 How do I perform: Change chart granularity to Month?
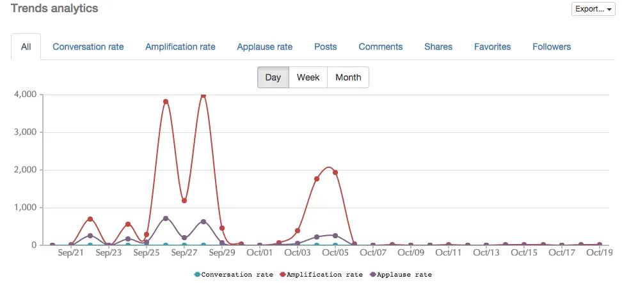tap(348, 77)
